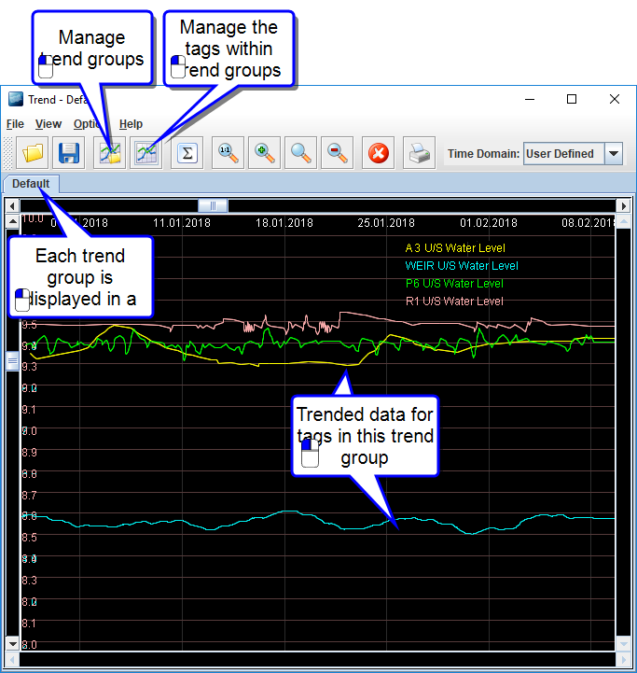This screenshot has width=637, height=673.
Task: Click the horizontal time scrollbar thumb
Action: (x=213, y=205)
